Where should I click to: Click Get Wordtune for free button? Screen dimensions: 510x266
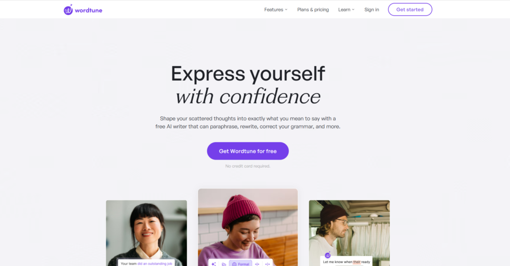[x=248, y=151]
